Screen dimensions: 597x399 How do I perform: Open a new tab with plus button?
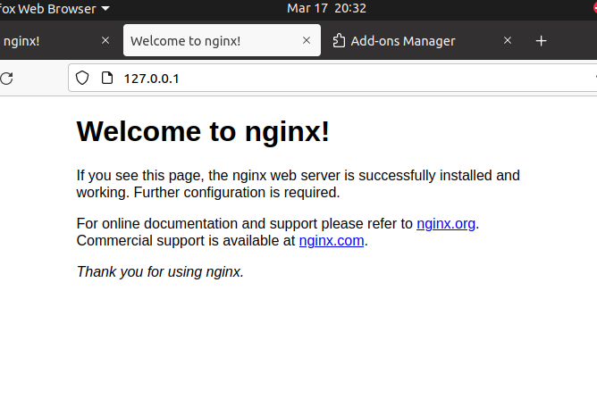tap(541, 41)
